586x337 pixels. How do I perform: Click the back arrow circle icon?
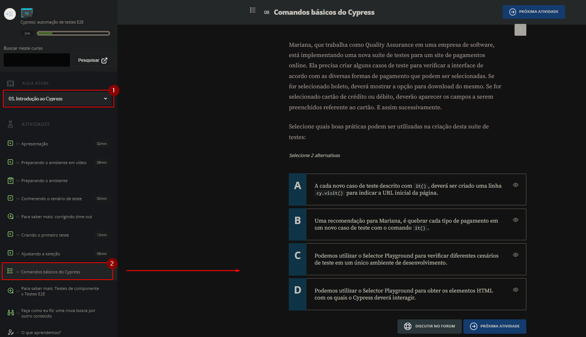coord(10,14)
